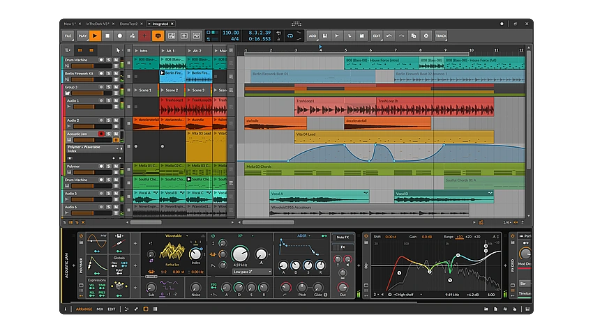Click the 4/4 time signature field
593x333 pixels.
click(x=234, y=39)
